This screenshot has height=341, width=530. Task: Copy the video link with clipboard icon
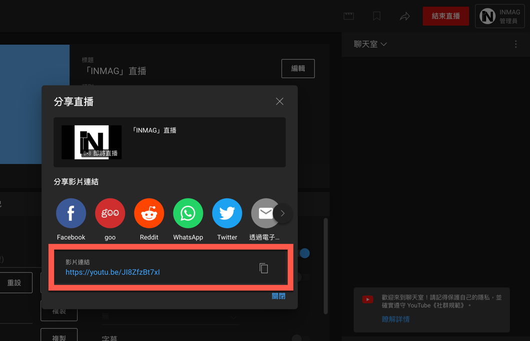264,268
